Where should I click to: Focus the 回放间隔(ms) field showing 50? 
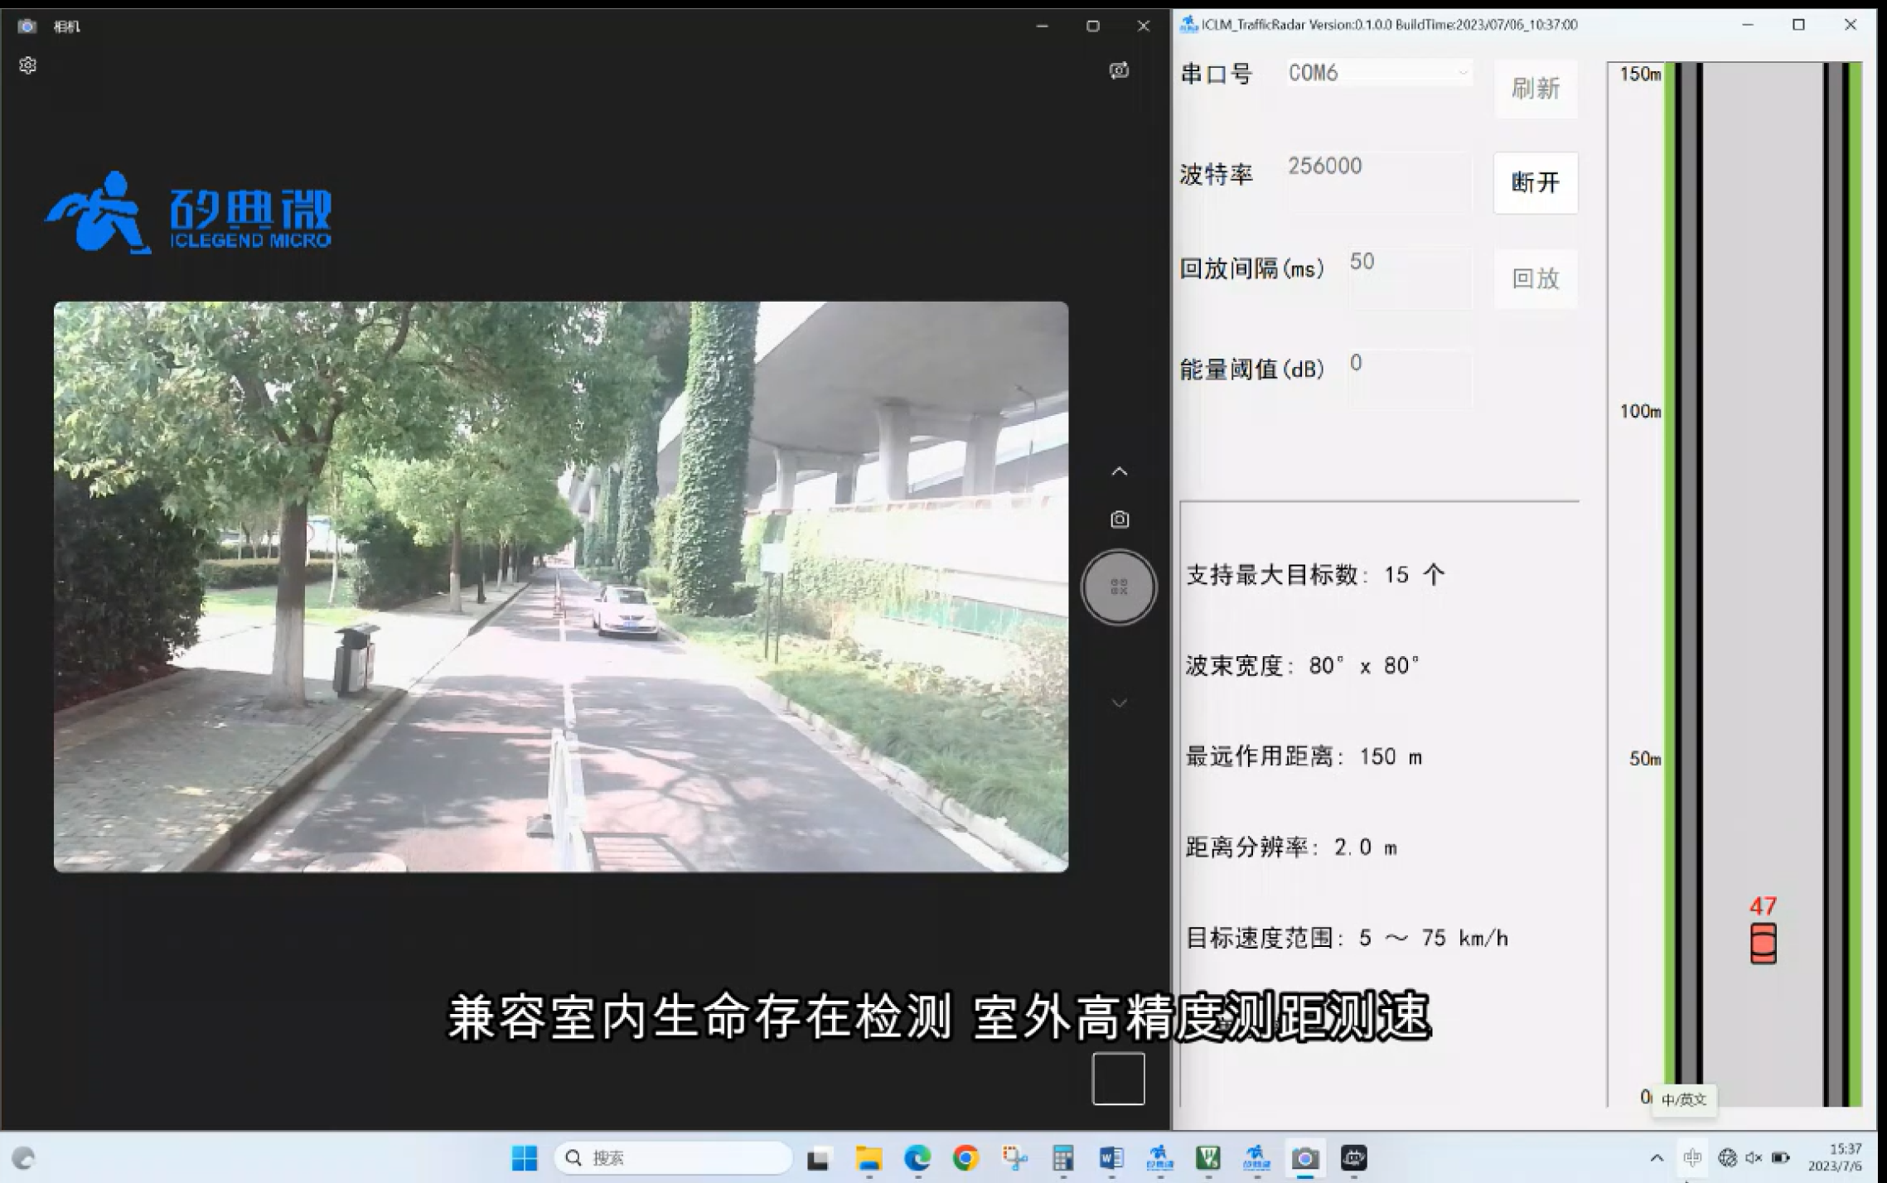click(1410, 278)
